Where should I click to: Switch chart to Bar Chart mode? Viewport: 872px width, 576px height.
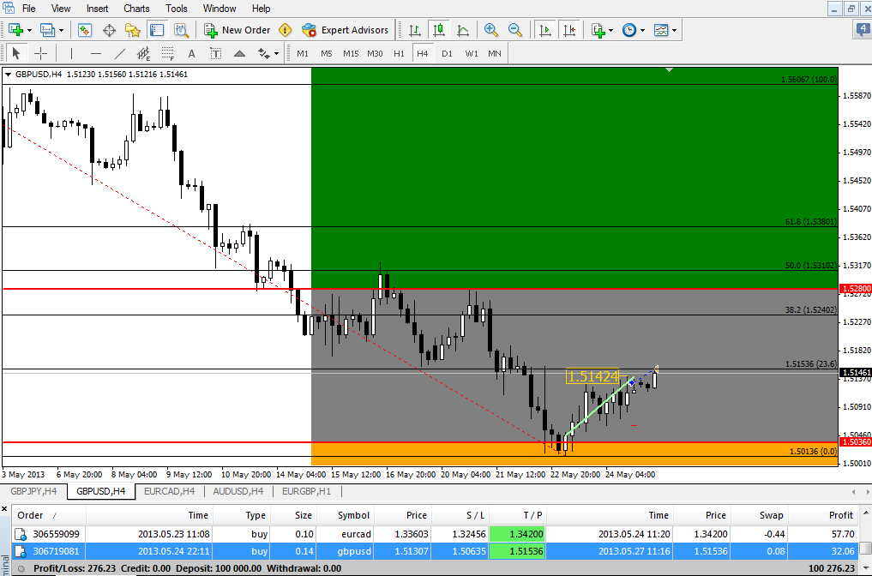click(x=415, y=30)
